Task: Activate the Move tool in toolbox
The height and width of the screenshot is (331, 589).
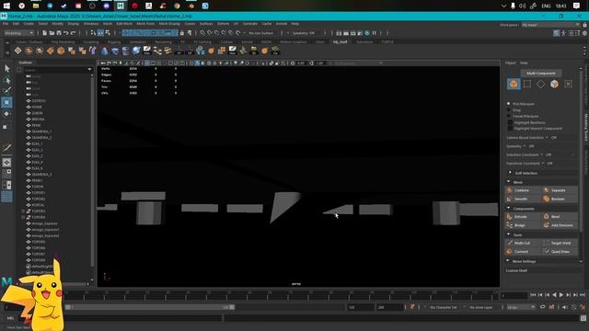Action: click(6, 102)
